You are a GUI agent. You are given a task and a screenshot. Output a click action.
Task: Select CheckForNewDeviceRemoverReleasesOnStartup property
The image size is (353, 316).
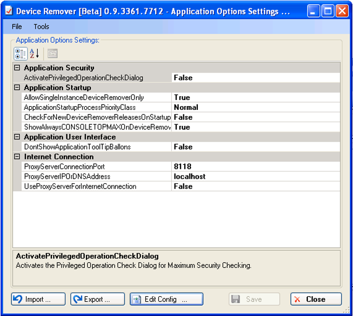click(97, 117)
